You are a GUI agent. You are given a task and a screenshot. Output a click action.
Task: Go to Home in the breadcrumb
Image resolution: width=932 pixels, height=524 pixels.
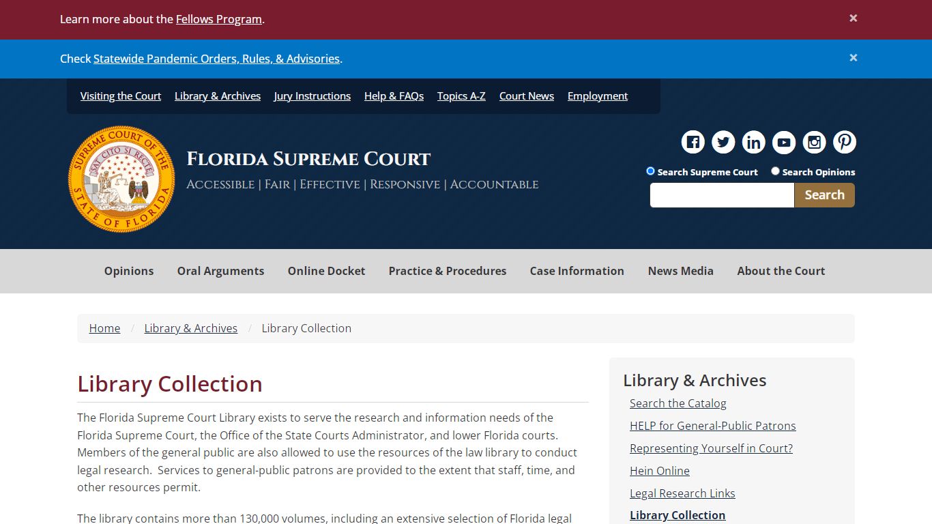(x=104, y=328)
